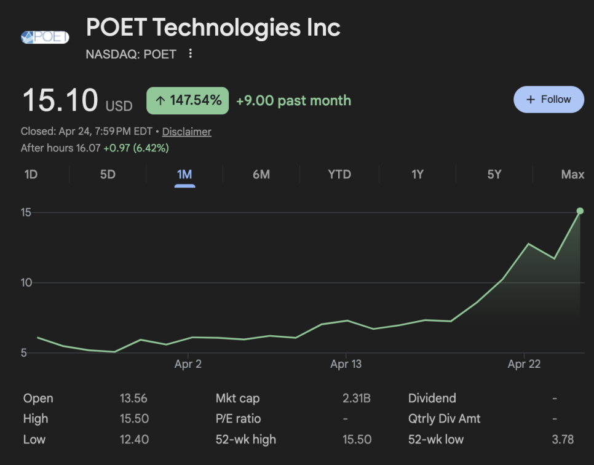
Task: Click the green 147.54% change badge
Action: [x=188, y=101]
